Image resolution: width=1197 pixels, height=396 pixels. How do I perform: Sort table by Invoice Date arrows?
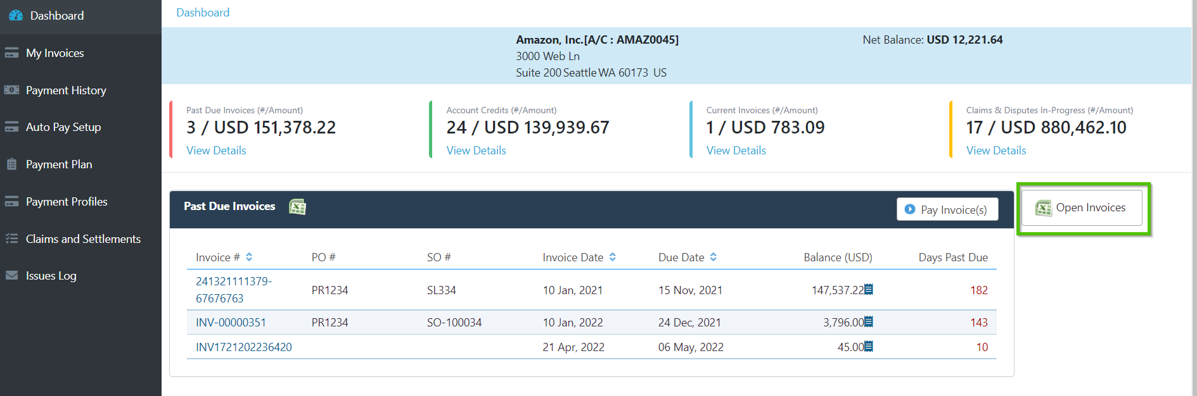[613, 257]
